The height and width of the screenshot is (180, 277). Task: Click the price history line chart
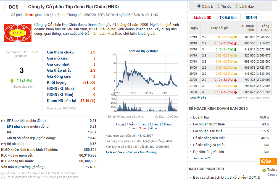[147, 72]
